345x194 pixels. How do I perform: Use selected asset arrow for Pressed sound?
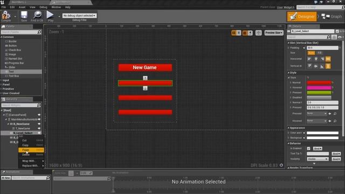click(x=330, y=114)
